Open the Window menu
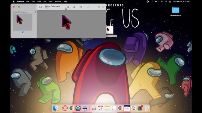Image resolution: width=202 pixels, height=113 pixels. pyautogui.click(x=58, y=2)
